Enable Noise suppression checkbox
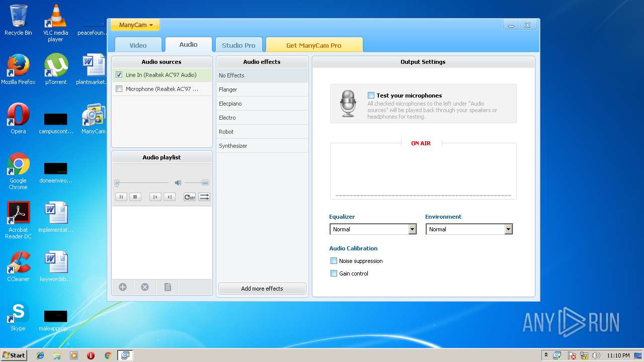644x362 pixels. (x=334, y=261)
